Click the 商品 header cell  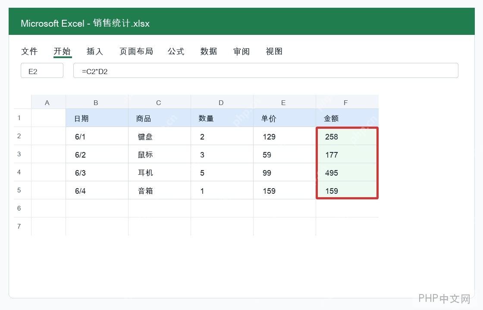[160, 118]
